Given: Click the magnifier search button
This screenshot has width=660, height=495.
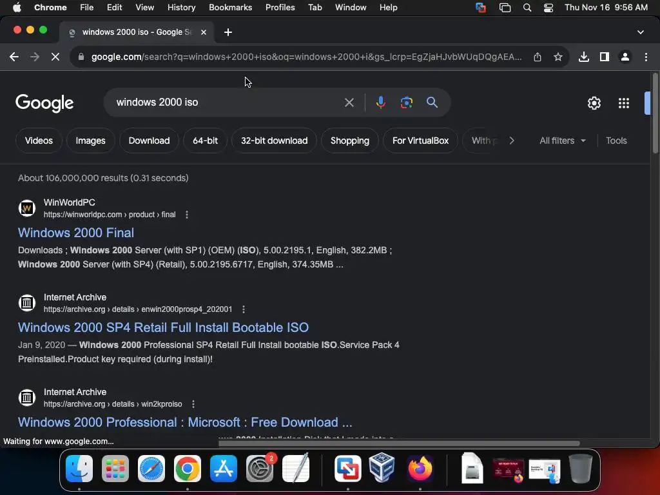Looking at the screenshot, I should [x=432, y=102].
